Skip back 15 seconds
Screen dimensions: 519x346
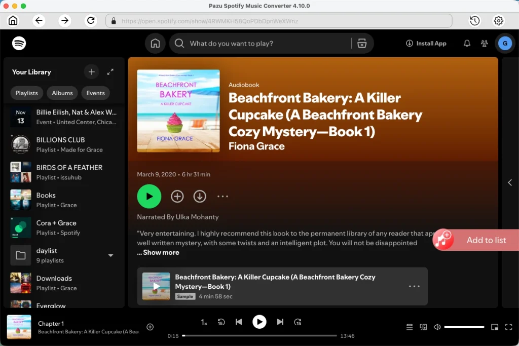coord(221,322)
